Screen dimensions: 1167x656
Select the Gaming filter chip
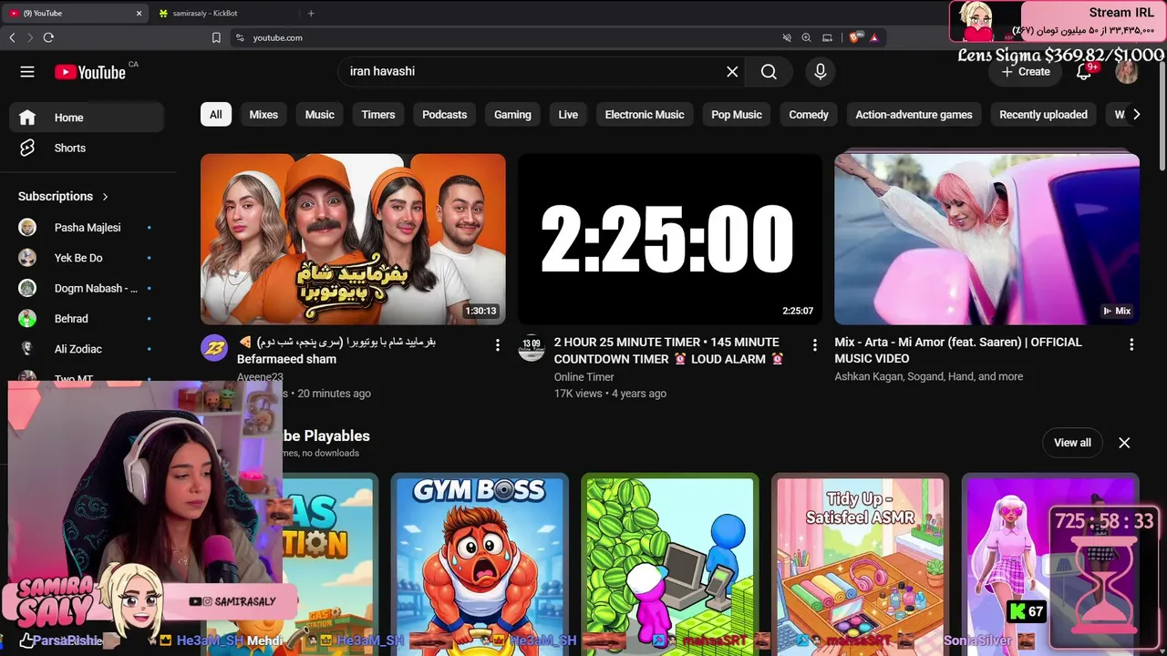point(512,115)
